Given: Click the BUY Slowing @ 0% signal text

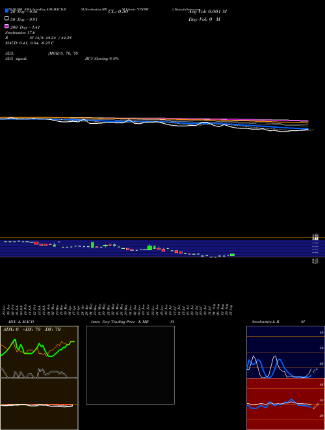Looking at the screenshot, I should [x=102, y=59].
